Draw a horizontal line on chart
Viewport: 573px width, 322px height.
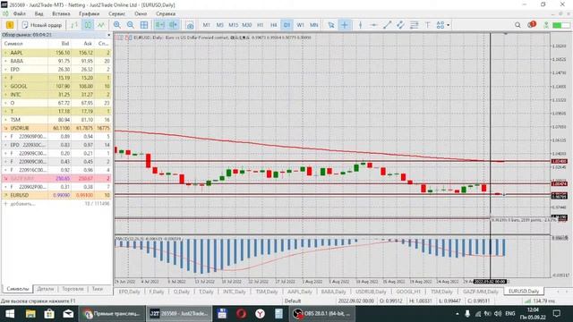coord(373,25)
